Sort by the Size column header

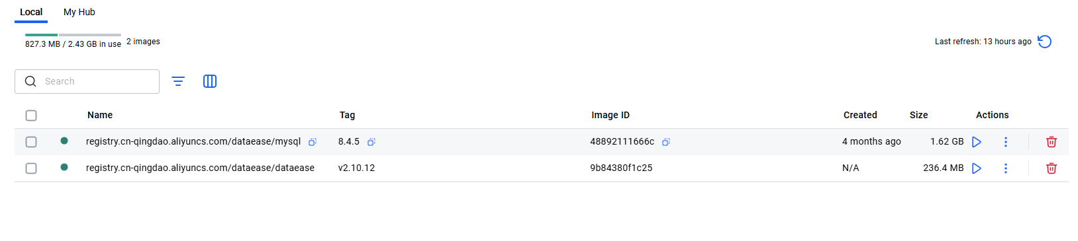pyautogui.click(x=918, y=115)
